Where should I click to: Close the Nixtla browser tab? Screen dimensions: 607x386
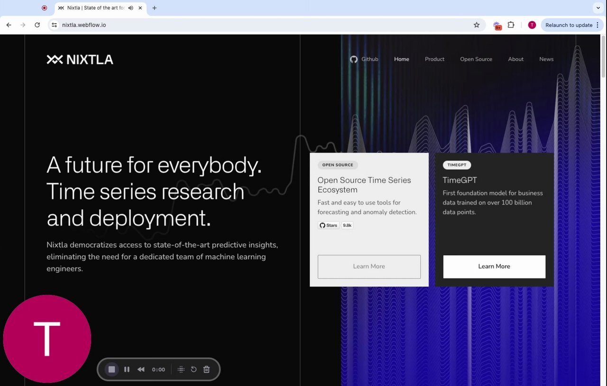click(x=140, y=8)
